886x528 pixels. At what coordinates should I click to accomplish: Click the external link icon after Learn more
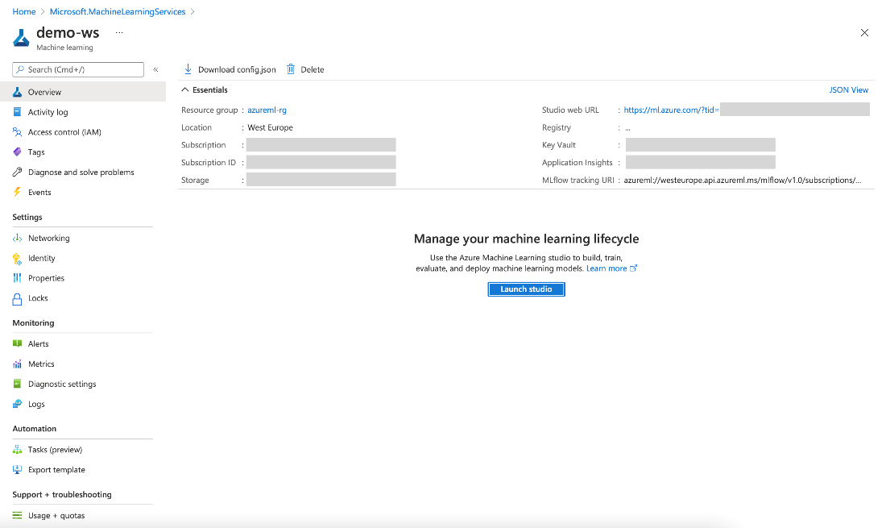point(633,268)
